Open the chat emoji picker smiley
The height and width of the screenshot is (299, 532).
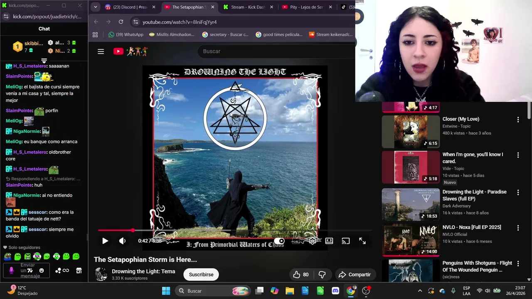(x=42, y=271)
